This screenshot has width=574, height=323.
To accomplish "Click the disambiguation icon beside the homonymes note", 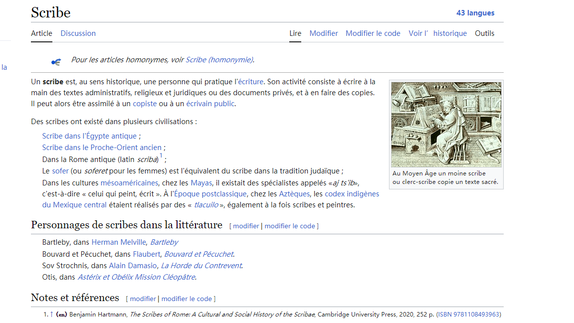I will click(56, 62).
